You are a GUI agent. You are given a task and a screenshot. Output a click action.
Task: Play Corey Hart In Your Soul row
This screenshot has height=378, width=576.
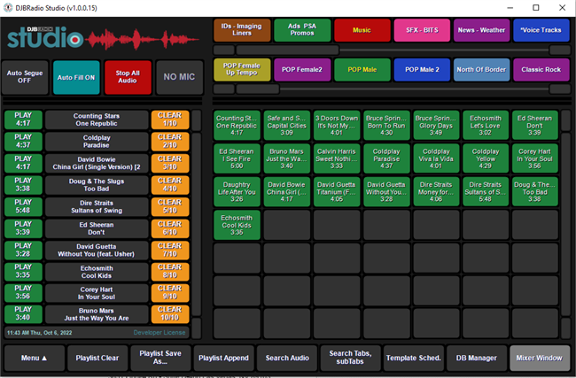23,292
